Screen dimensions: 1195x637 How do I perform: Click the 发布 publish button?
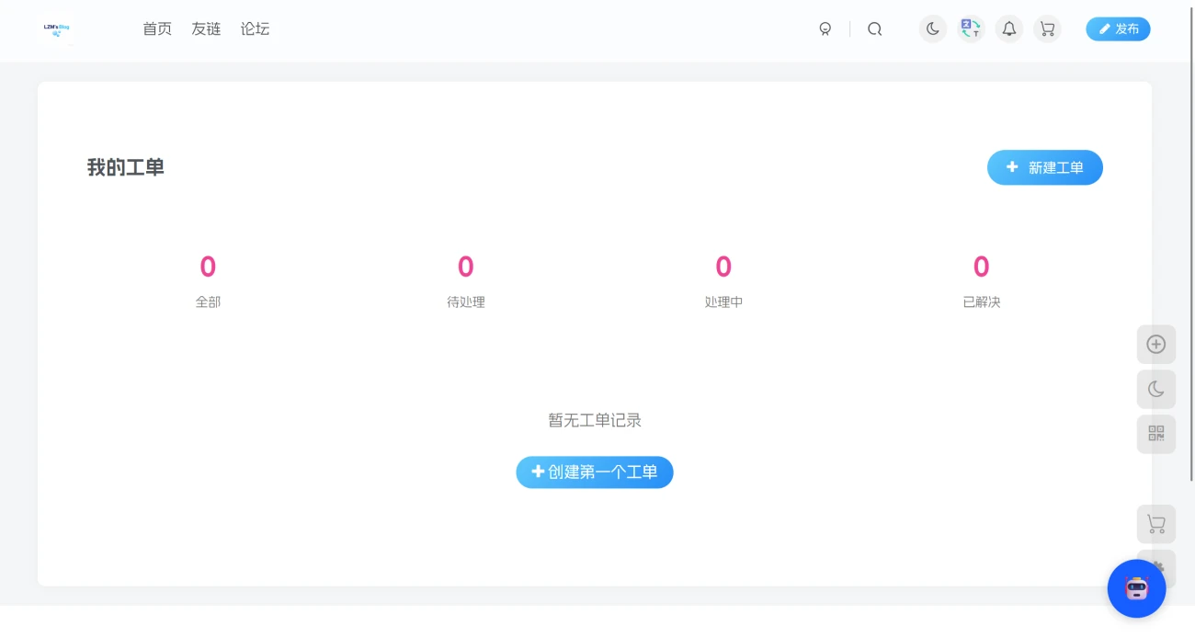click(x=1118, y=28)
